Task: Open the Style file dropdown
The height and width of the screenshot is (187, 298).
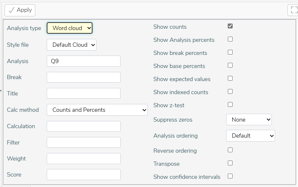Action: (x=72, y=45)
